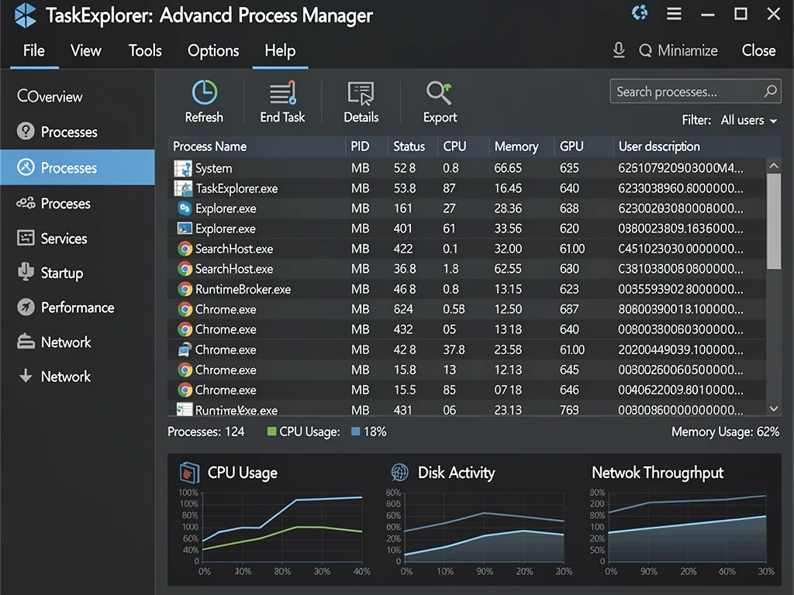This screenshot has height=595, width=794.
Task: Click the TaskExplorer app logo icon
Action: point(25,15)
